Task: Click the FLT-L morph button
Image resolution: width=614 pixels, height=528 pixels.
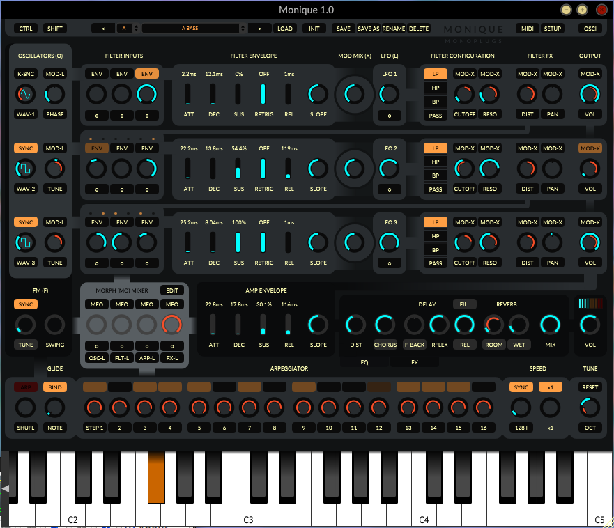Action: tap(122, 358)
